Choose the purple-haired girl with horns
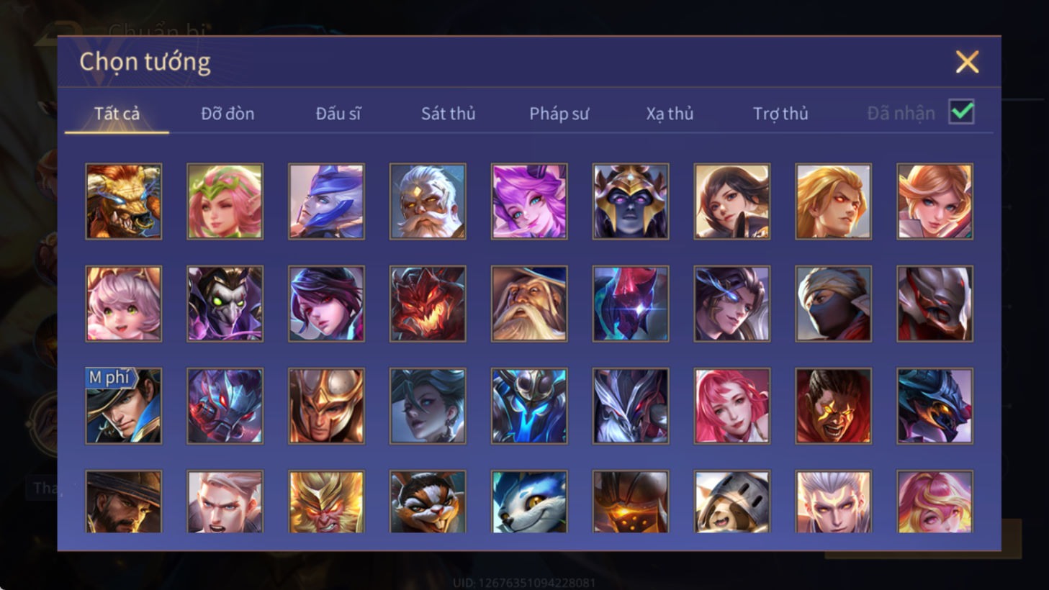Image resolution: width=1049 pixels, height=590 pixels. (x=529, y=201)
